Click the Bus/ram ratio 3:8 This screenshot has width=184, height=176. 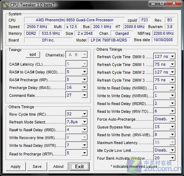point(170,27)
